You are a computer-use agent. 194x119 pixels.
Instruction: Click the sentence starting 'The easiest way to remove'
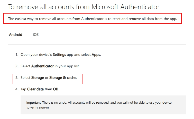[93, 19]
